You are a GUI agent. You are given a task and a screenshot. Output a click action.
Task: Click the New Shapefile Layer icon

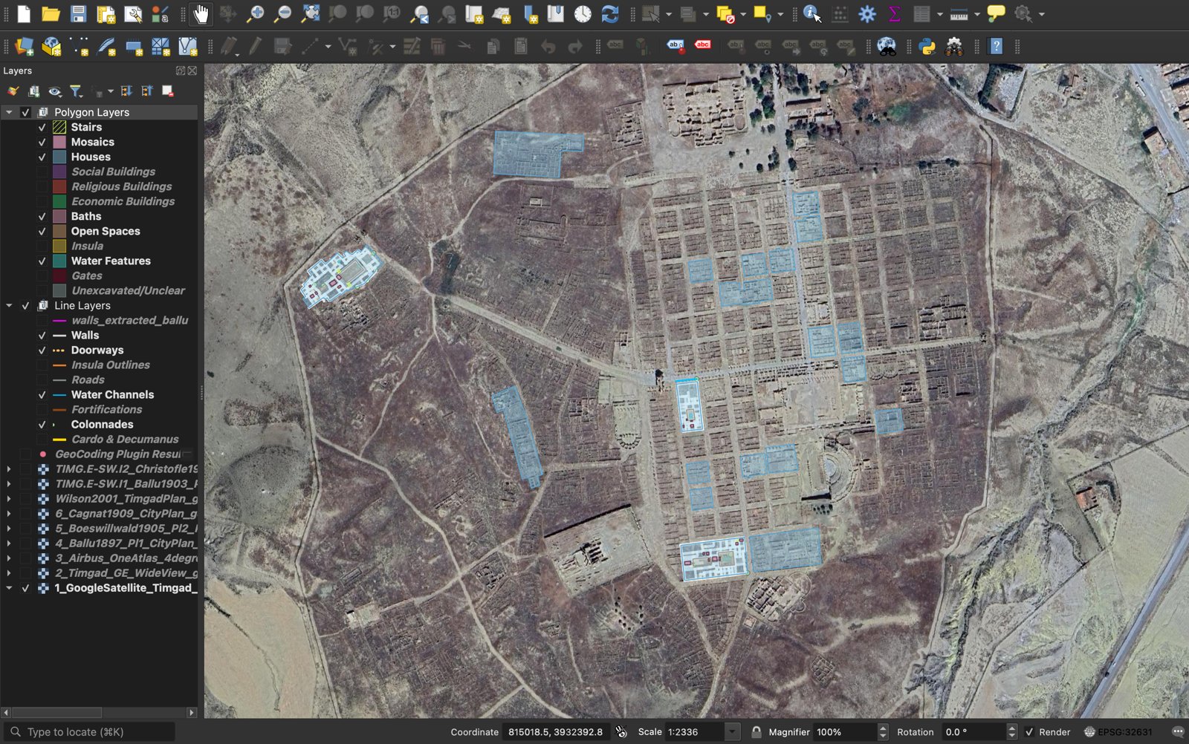[x=79, y=47]
